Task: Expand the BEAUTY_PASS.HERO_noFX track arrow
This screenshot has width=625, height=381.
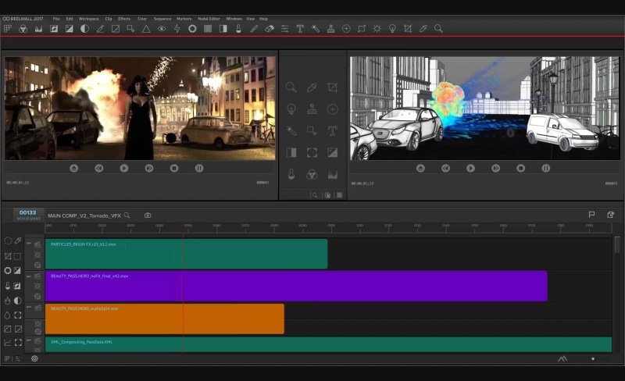Action: click(x=29, y=275)
